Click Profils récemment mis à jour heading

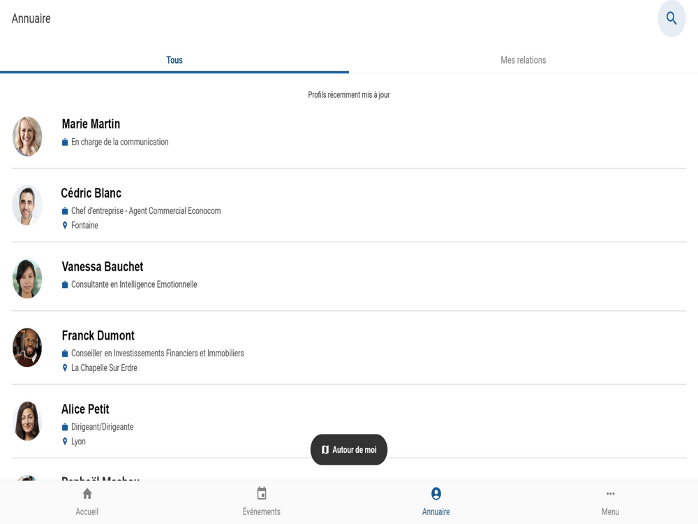click(349, 95)
